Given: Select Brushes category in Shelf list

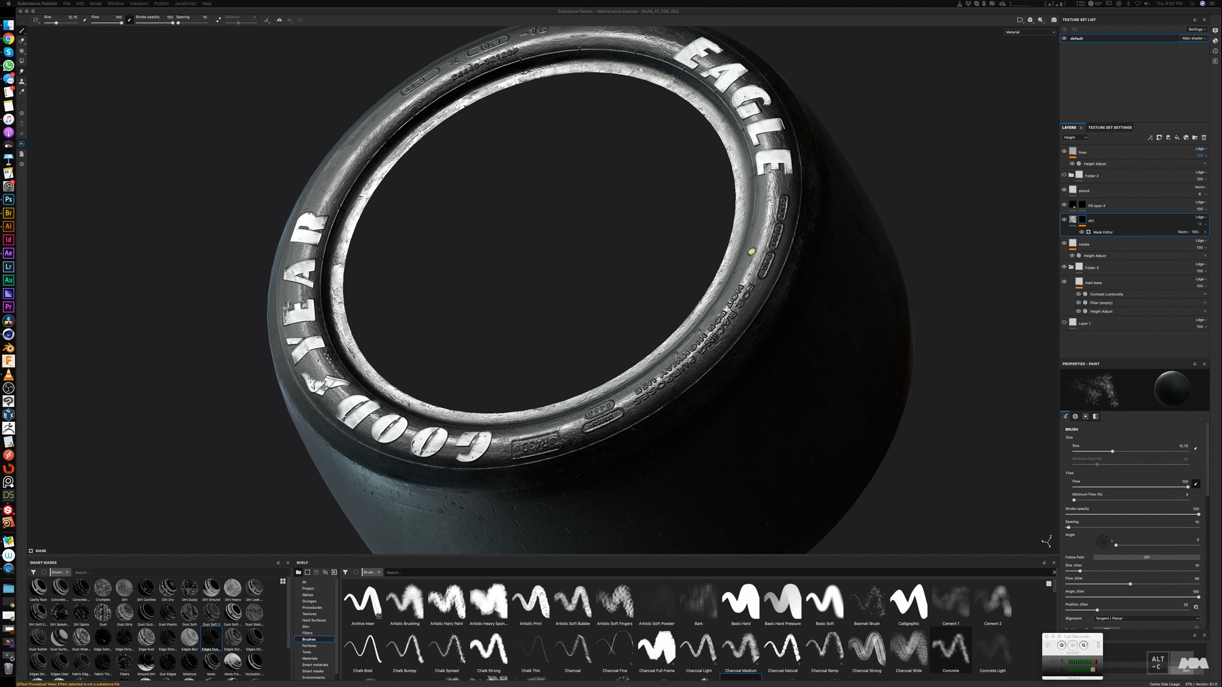Looking at the screenshot, I should [315, 639].
